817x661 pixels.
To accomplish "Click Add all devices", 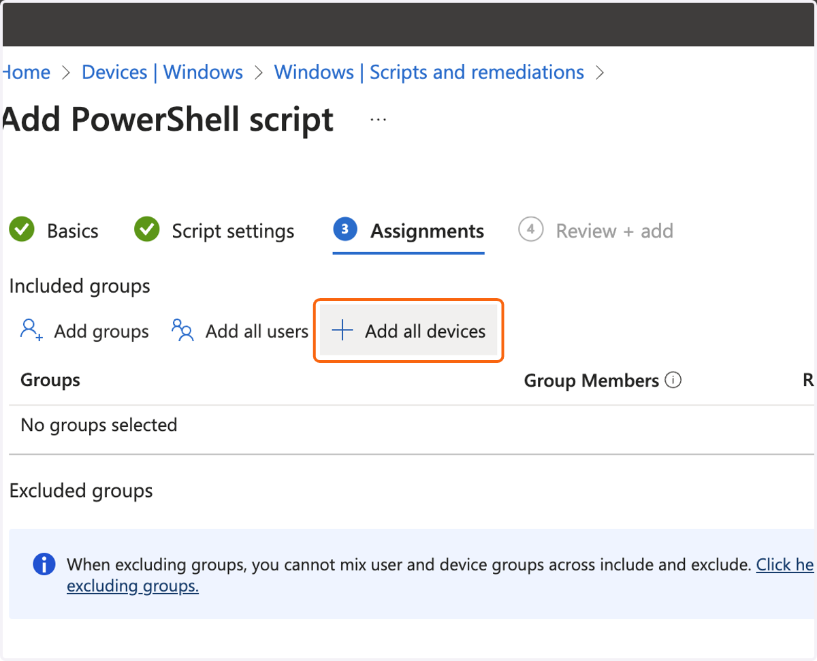I will pos(408,331).
